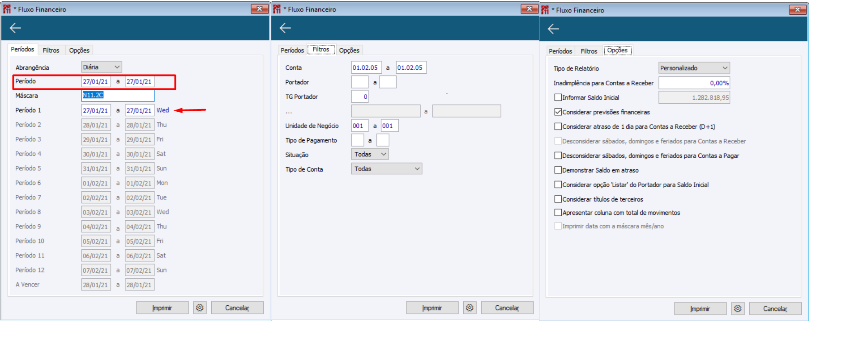The height and width of the screenshot is (357, 846).
Task: Click the first Tipo de Pagamento field
Action: [357, 140]
